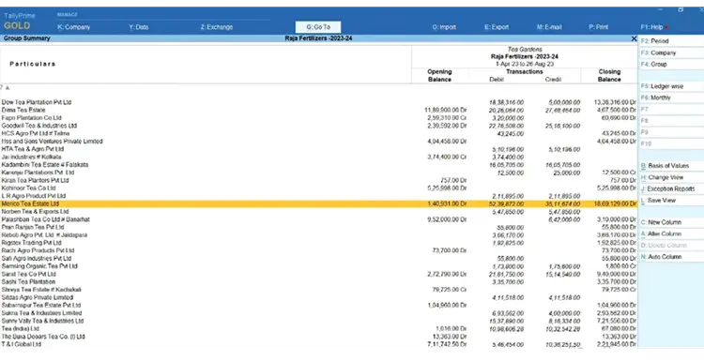Select Sukna Tea & Industries Limited
Image resolution: width=704 pixels, height=361 pixels.
point(41,313)
